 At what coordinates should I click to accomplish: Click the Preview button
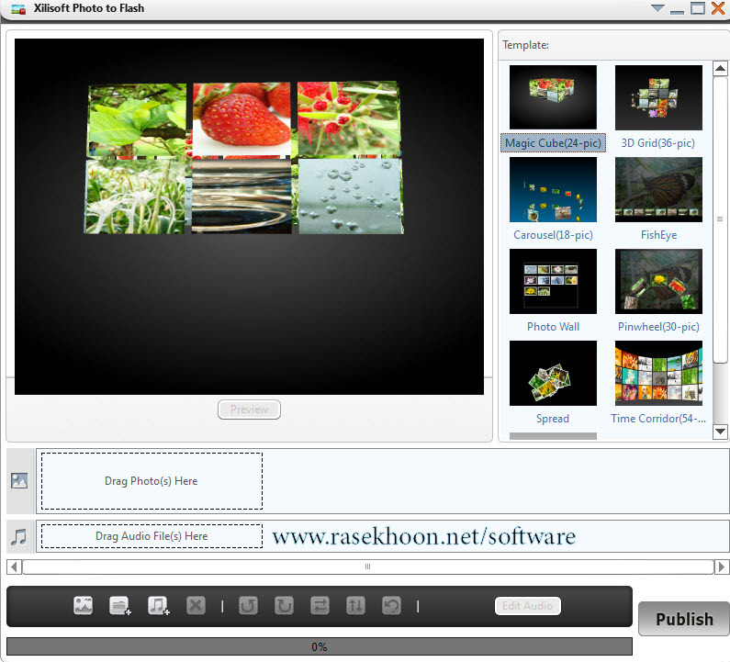tap(249, 410)
